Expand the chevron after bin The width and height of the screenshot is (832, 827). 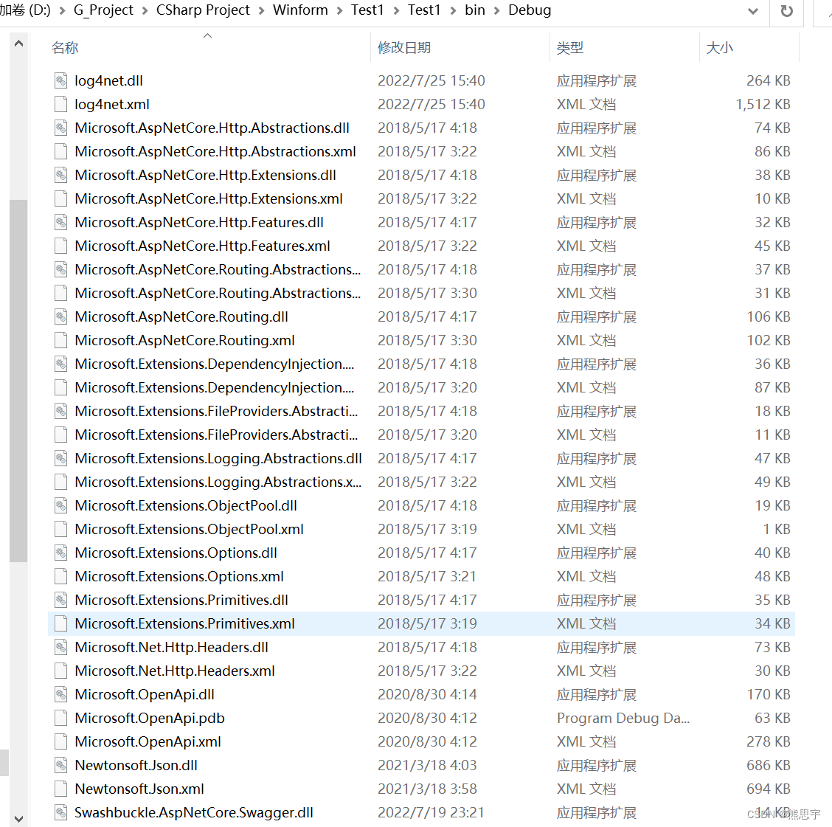[496, 10]
